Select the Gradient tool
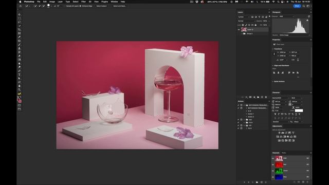Viewport: 329px width, 185px height. click(x=20, y=60)
